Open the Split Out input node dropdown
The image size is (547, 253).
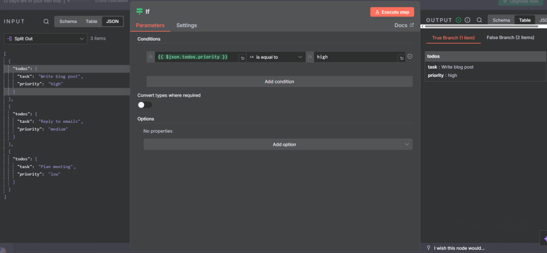pos(45,38)
